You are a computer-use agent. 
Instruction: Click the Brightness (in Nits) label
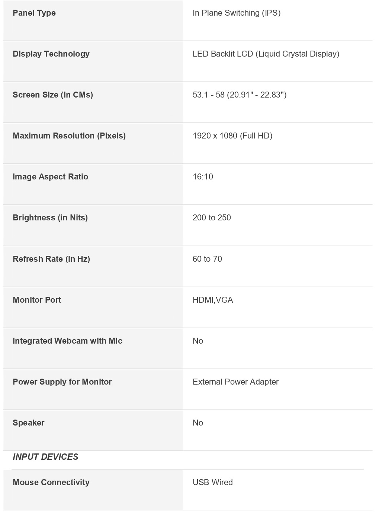[50, 218]
